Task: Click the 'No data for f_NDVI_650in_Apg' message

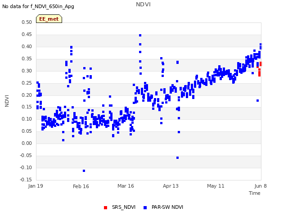Action: pyautogui.click(x=38, y=7)
